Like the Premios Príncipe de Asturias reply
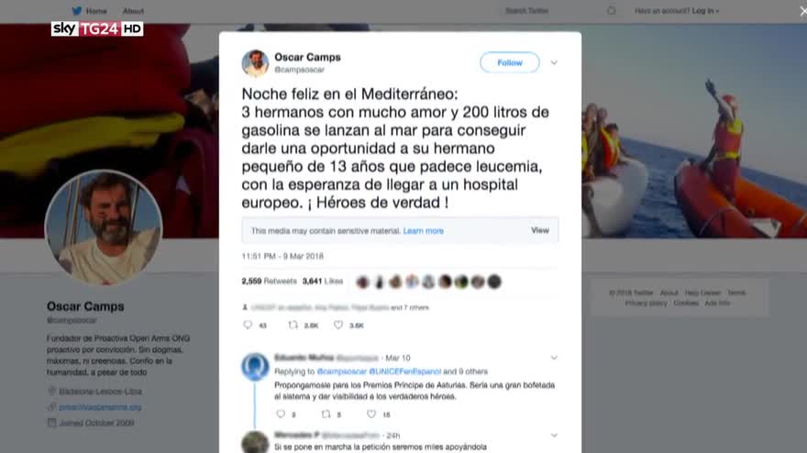This screenshot has width=807, height=453. tap(371, 414)
